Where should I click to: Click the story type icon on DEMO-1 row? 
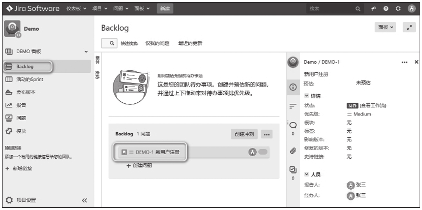point(124,152)
